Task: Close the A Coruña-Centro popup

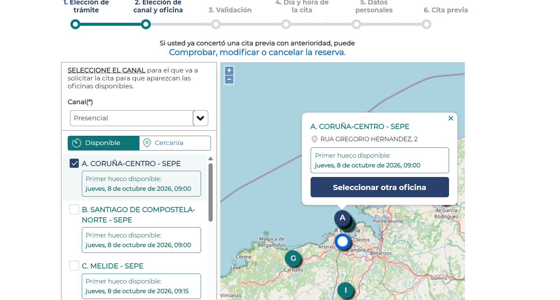Action: pos(451,118)
